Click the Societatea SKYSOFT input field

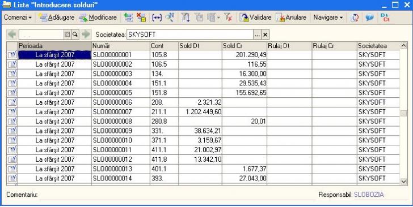tap(190, 34)
